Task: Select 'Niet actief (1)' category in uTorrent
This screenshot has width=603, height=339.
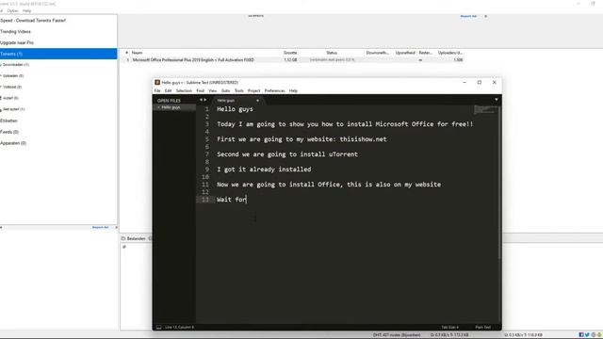Action: (13, 109)
